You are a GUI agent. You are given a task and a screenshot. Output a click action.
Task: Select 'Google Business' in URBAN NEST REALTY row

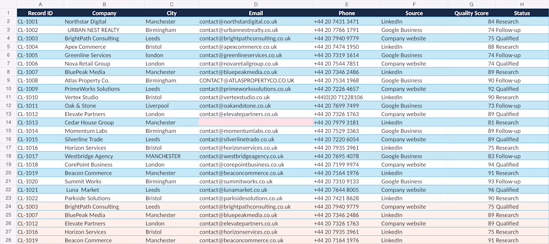pyautogui.click(x=414, y=30)
